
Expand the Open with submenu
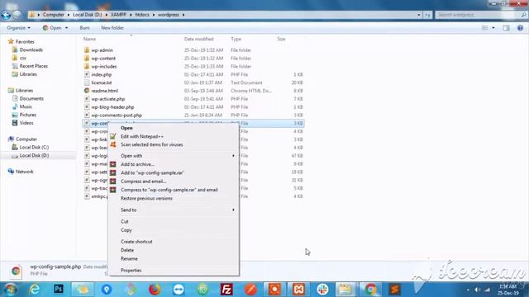pyautogui.click(x=173, y=156)
